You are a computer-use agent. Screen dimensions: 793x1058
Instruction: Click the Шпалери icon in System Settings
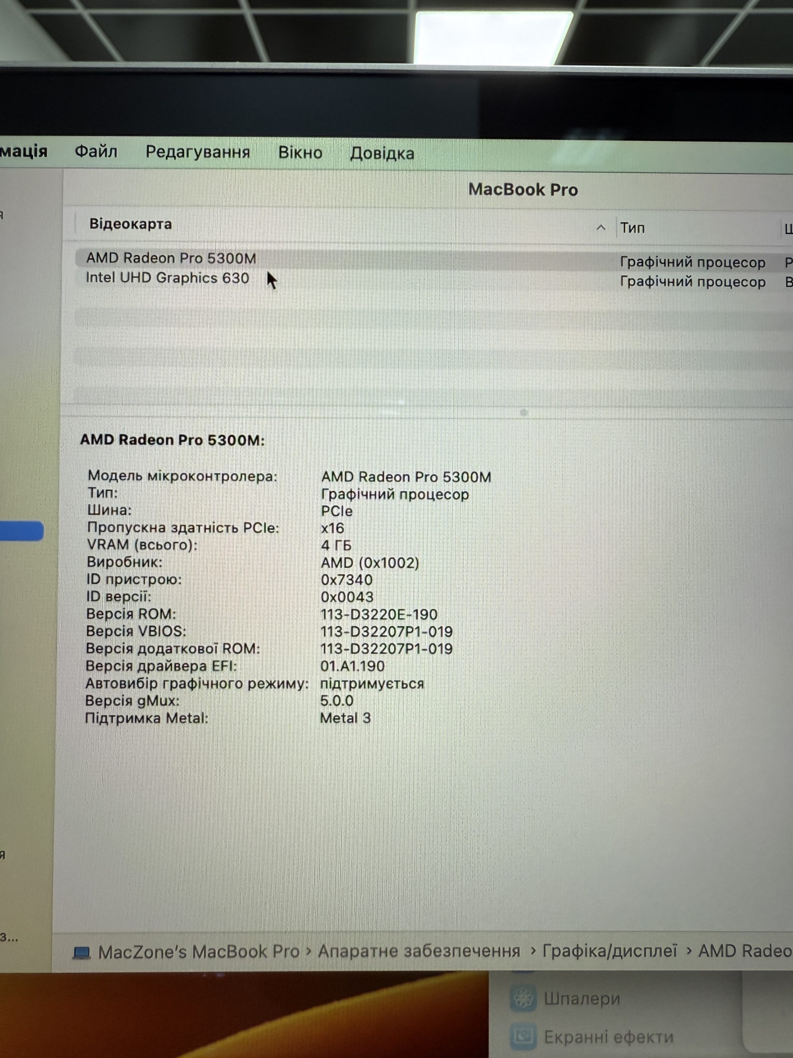523,998
